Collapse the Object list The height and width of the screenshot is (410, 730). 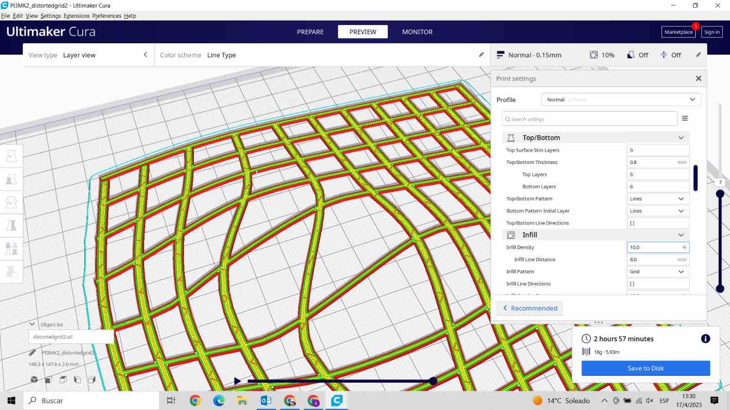pos(32,324)
